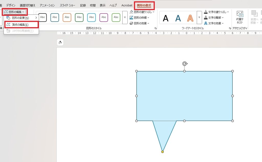Click the yellow adjustment handle on callout tip
Viewport: 262px width, 162px height.
(162, 152)
